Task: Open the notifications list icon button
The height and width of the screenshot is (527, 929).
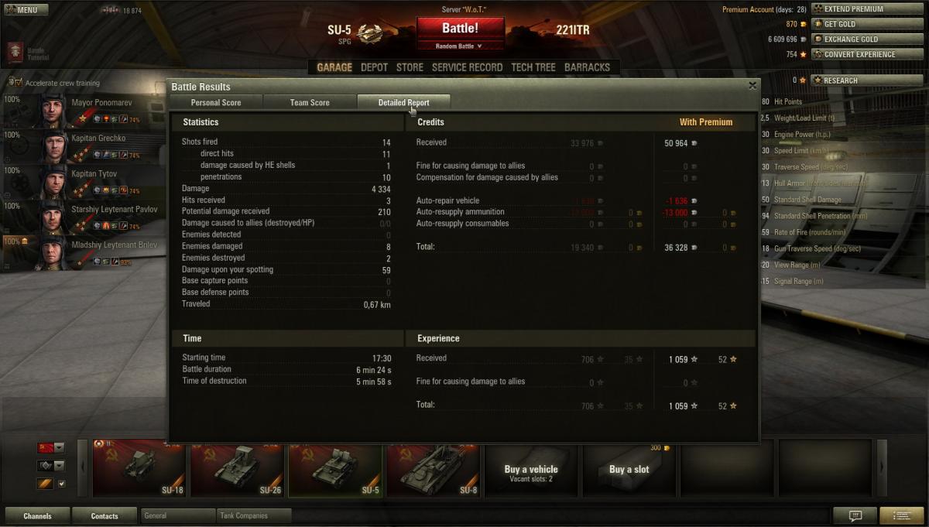Action: coord(902,515)
